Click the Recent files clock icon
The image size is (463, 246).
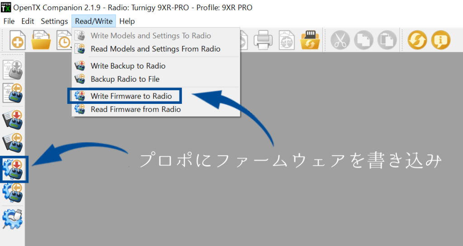[x=64, y=40]
